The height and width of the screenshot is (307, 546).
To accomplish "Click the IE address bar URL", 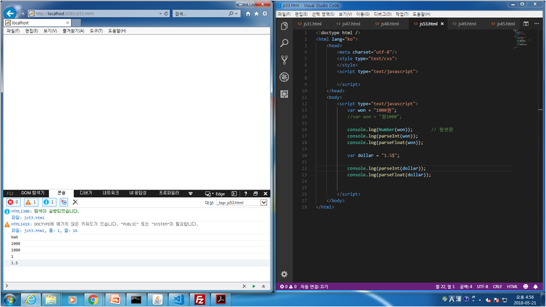I will point(65,14).
